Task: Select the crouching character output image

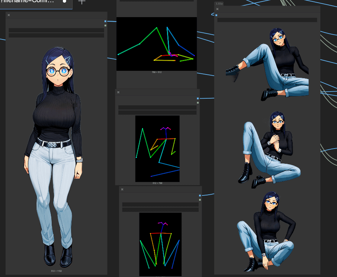Action: click(x=266, y=231)
